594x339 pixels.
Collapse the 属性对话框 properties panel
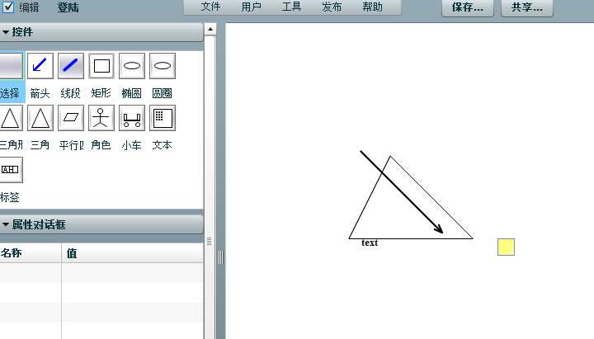tap(6, 224)
